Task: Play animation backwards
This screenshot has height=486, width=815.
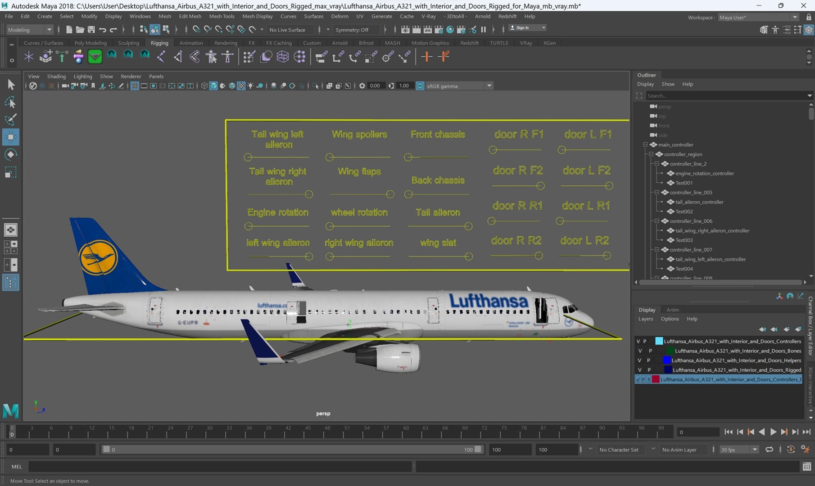Action: (x=762, y=432)
